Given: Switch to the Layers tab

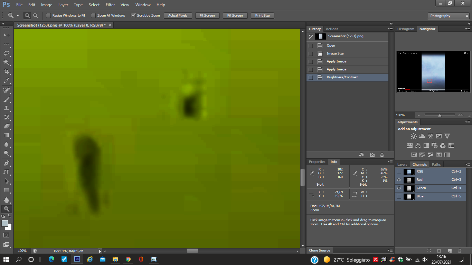Looking at the screenshot, I should [402, 165].
